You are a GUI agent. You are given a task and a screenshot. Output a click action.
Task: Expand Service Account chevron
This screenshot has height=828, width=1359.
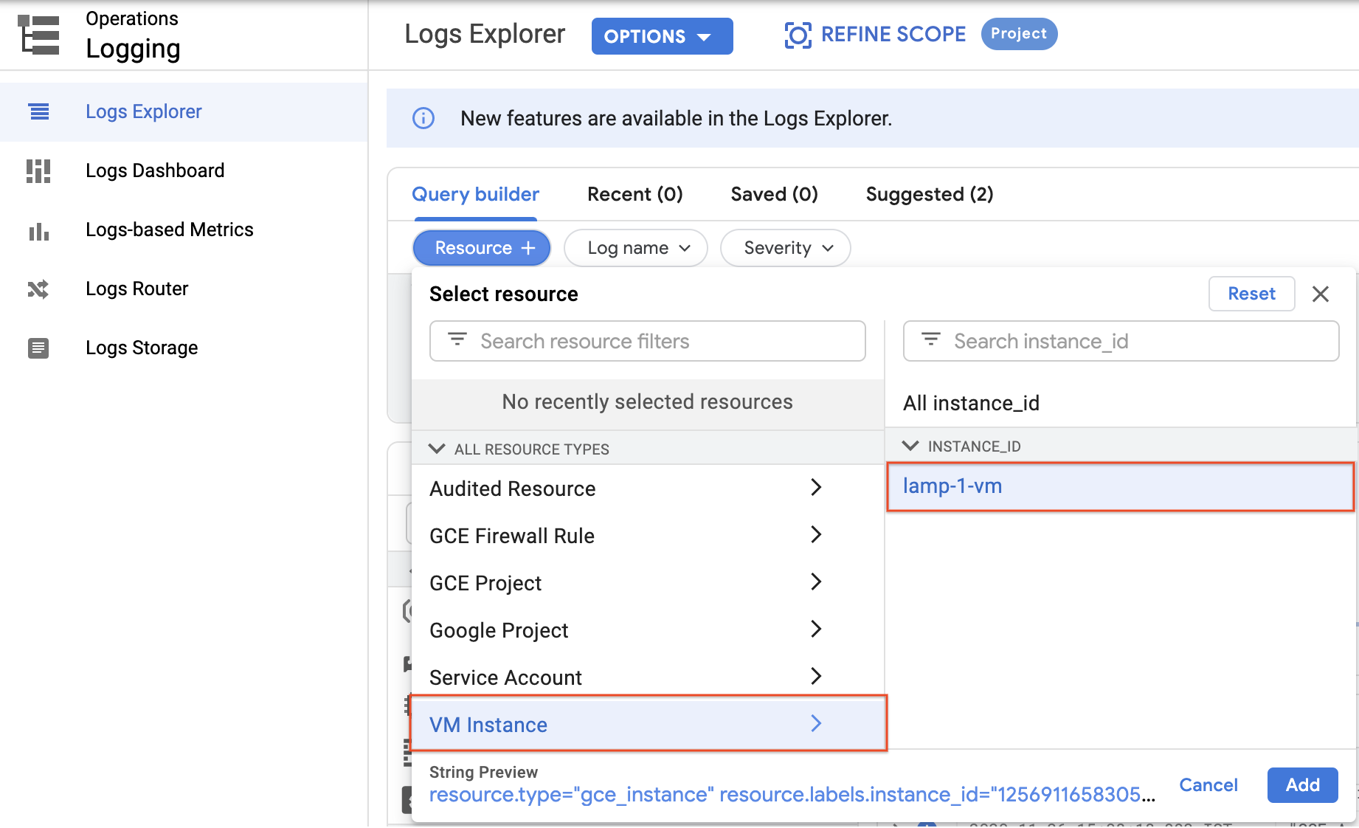816,676
